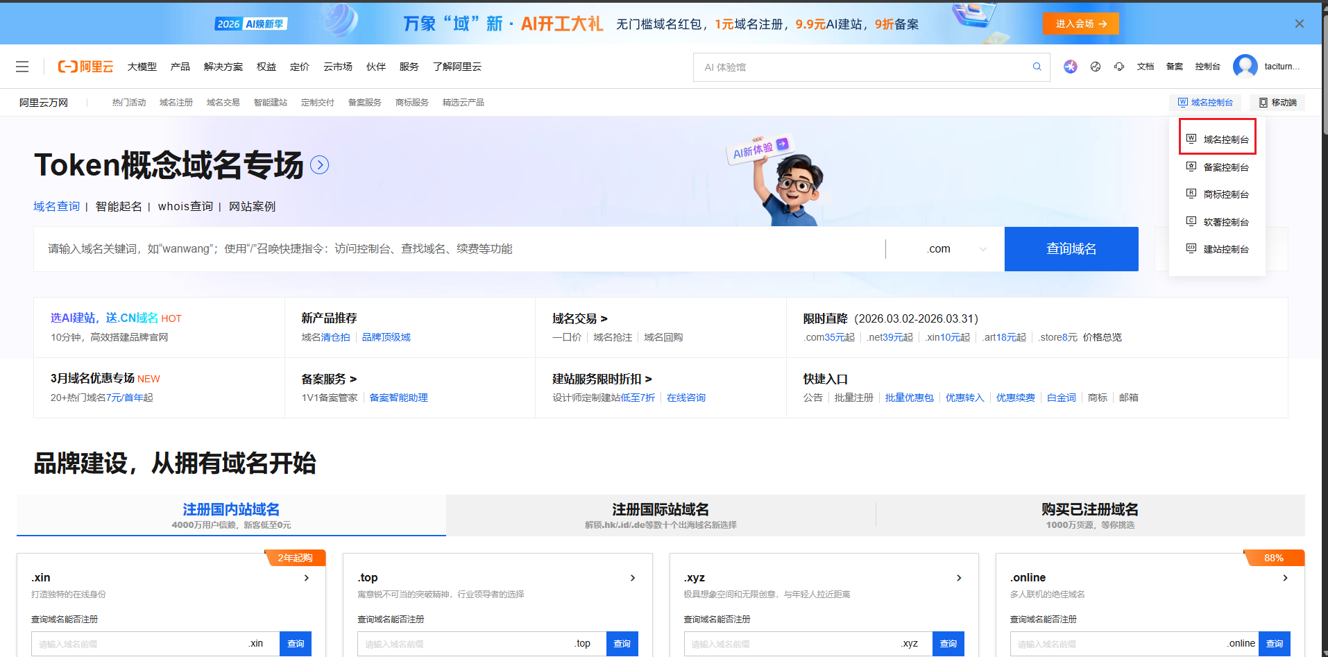Select 备案控制台 from the dropdown menu
Viewport: 1328px width, 657px height.
coord(1225,167)
